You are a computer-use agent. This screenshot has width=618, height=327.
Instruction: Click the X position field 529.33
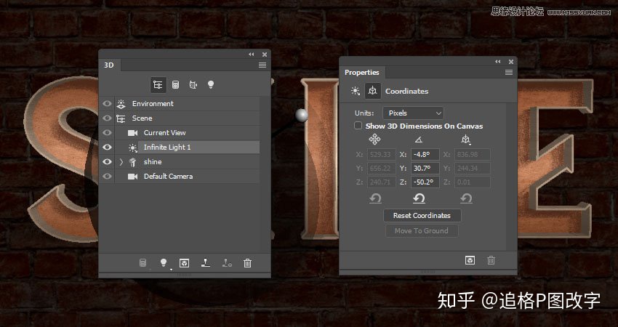coord(382,155)
